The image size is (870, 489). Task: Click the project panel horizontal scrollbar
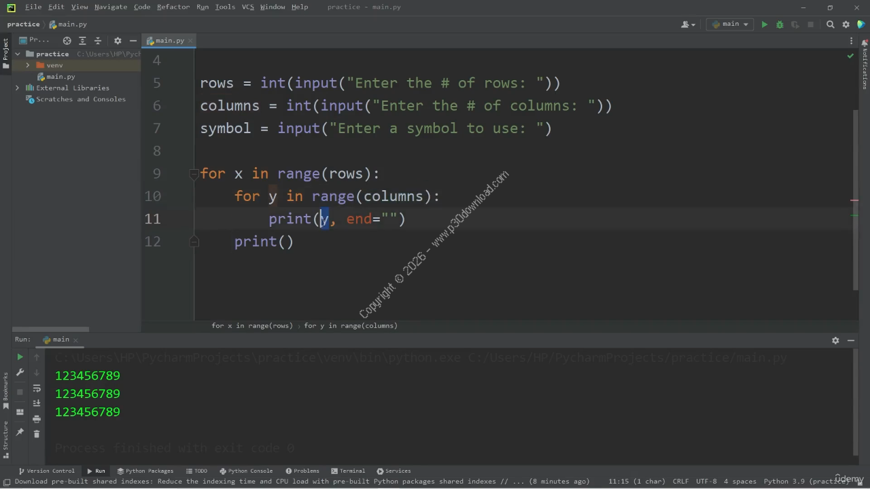[x=51, y=329]
